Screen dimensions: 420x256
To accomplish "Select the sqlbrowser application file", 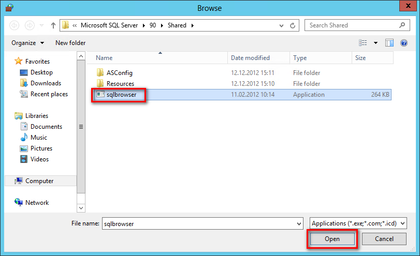I will pos(121,95).
